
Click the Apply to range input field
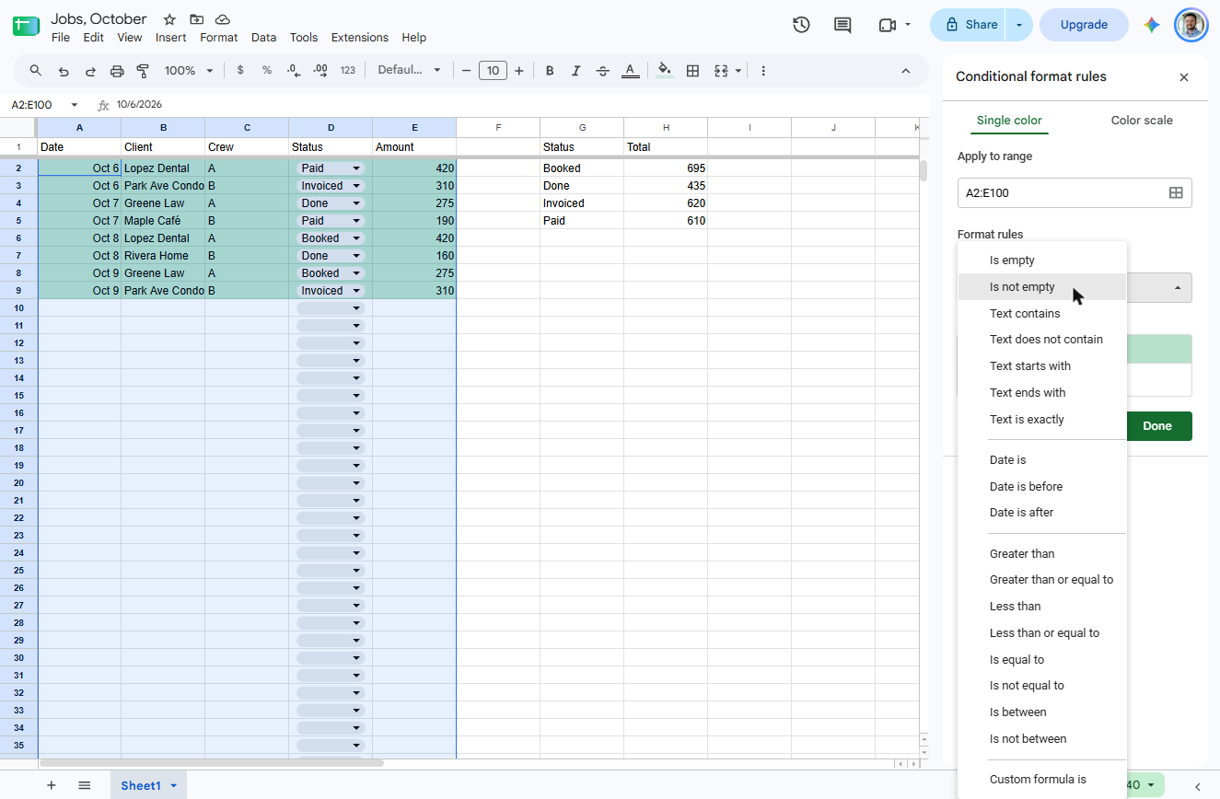pos(1075,192)
